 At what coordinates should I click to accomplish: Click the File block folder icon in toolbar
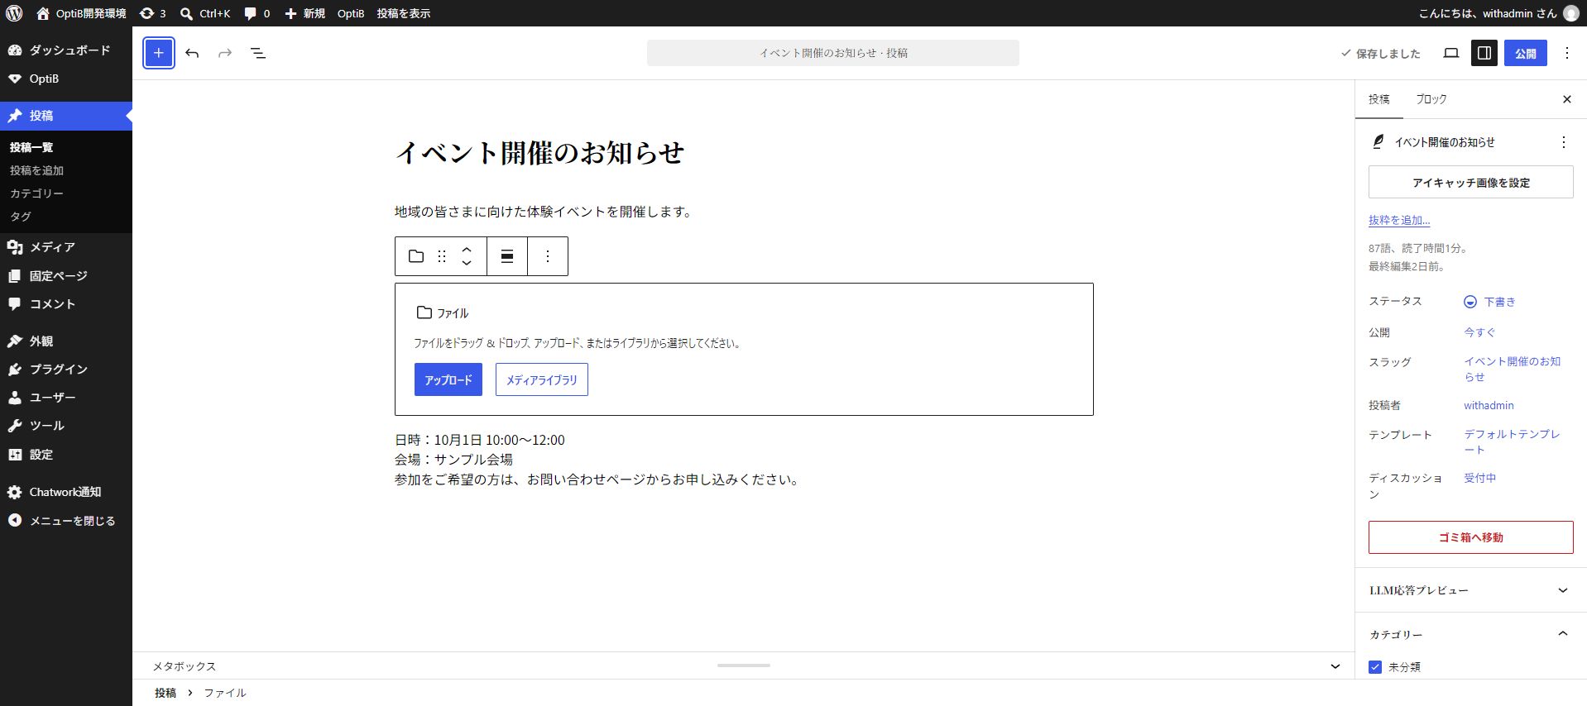[416, 256]
